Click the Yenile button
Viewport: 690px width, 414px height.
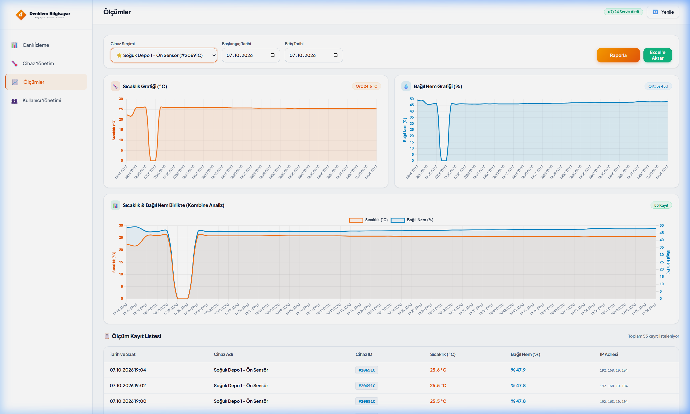(x=663, y=12)
